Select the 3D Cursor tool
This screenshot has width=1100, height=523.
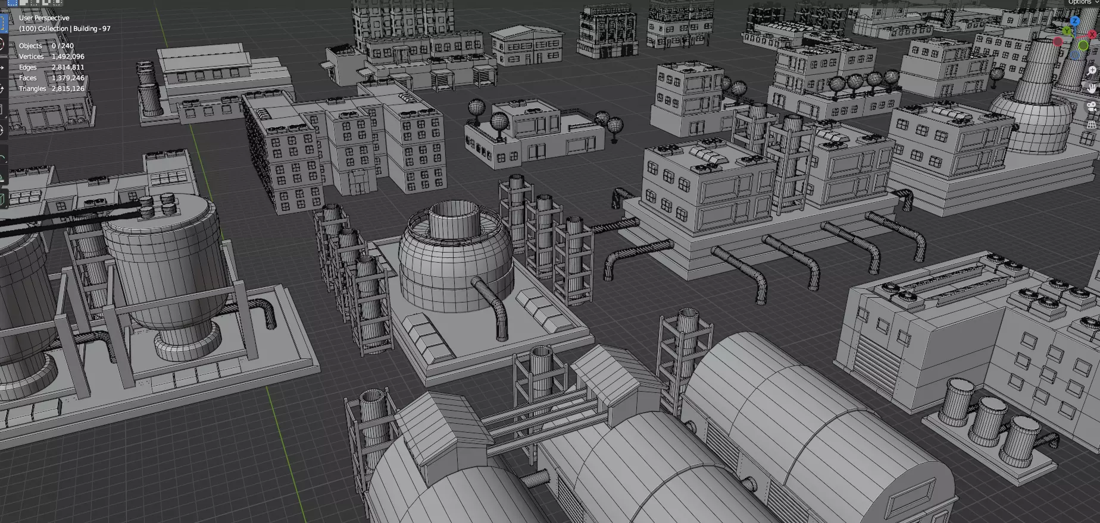(x=3, y=45)
